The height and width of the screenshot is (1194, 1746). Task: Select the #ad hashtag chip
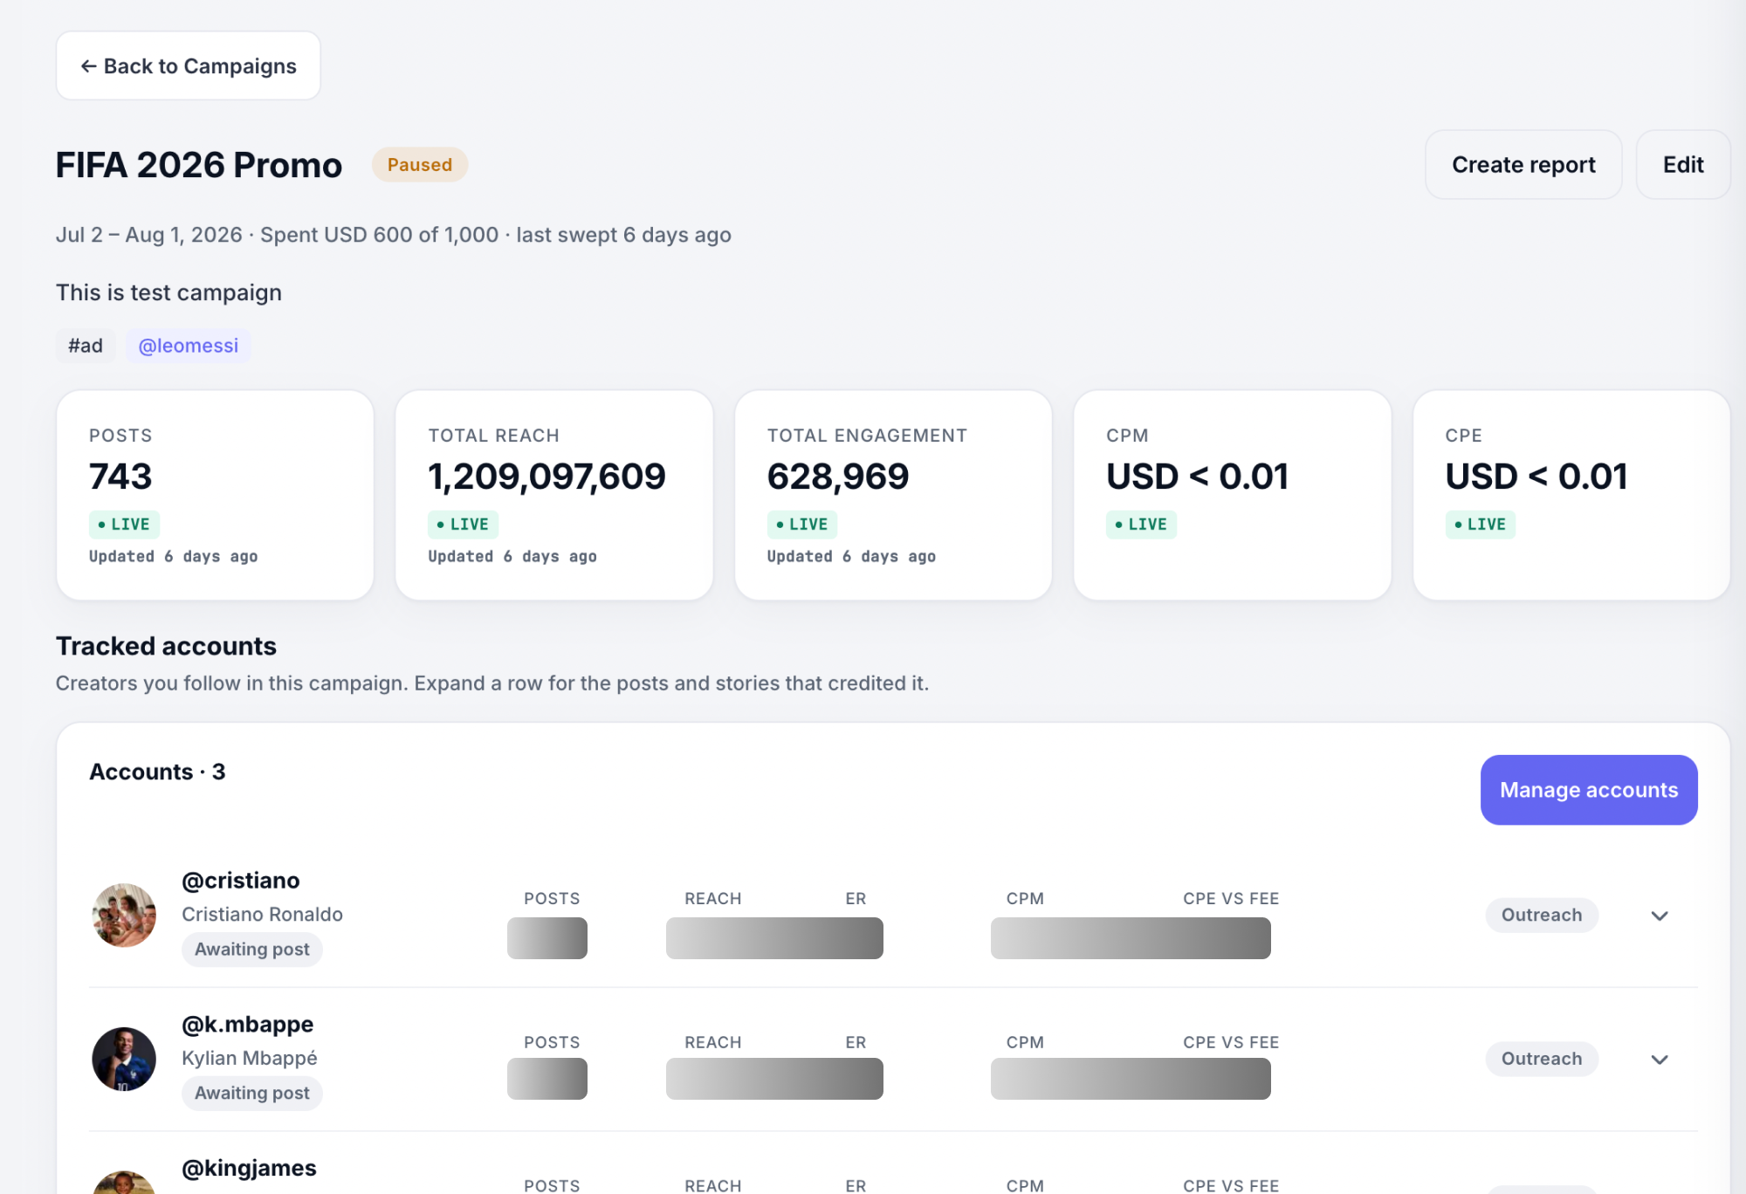[x=86, y=346]
